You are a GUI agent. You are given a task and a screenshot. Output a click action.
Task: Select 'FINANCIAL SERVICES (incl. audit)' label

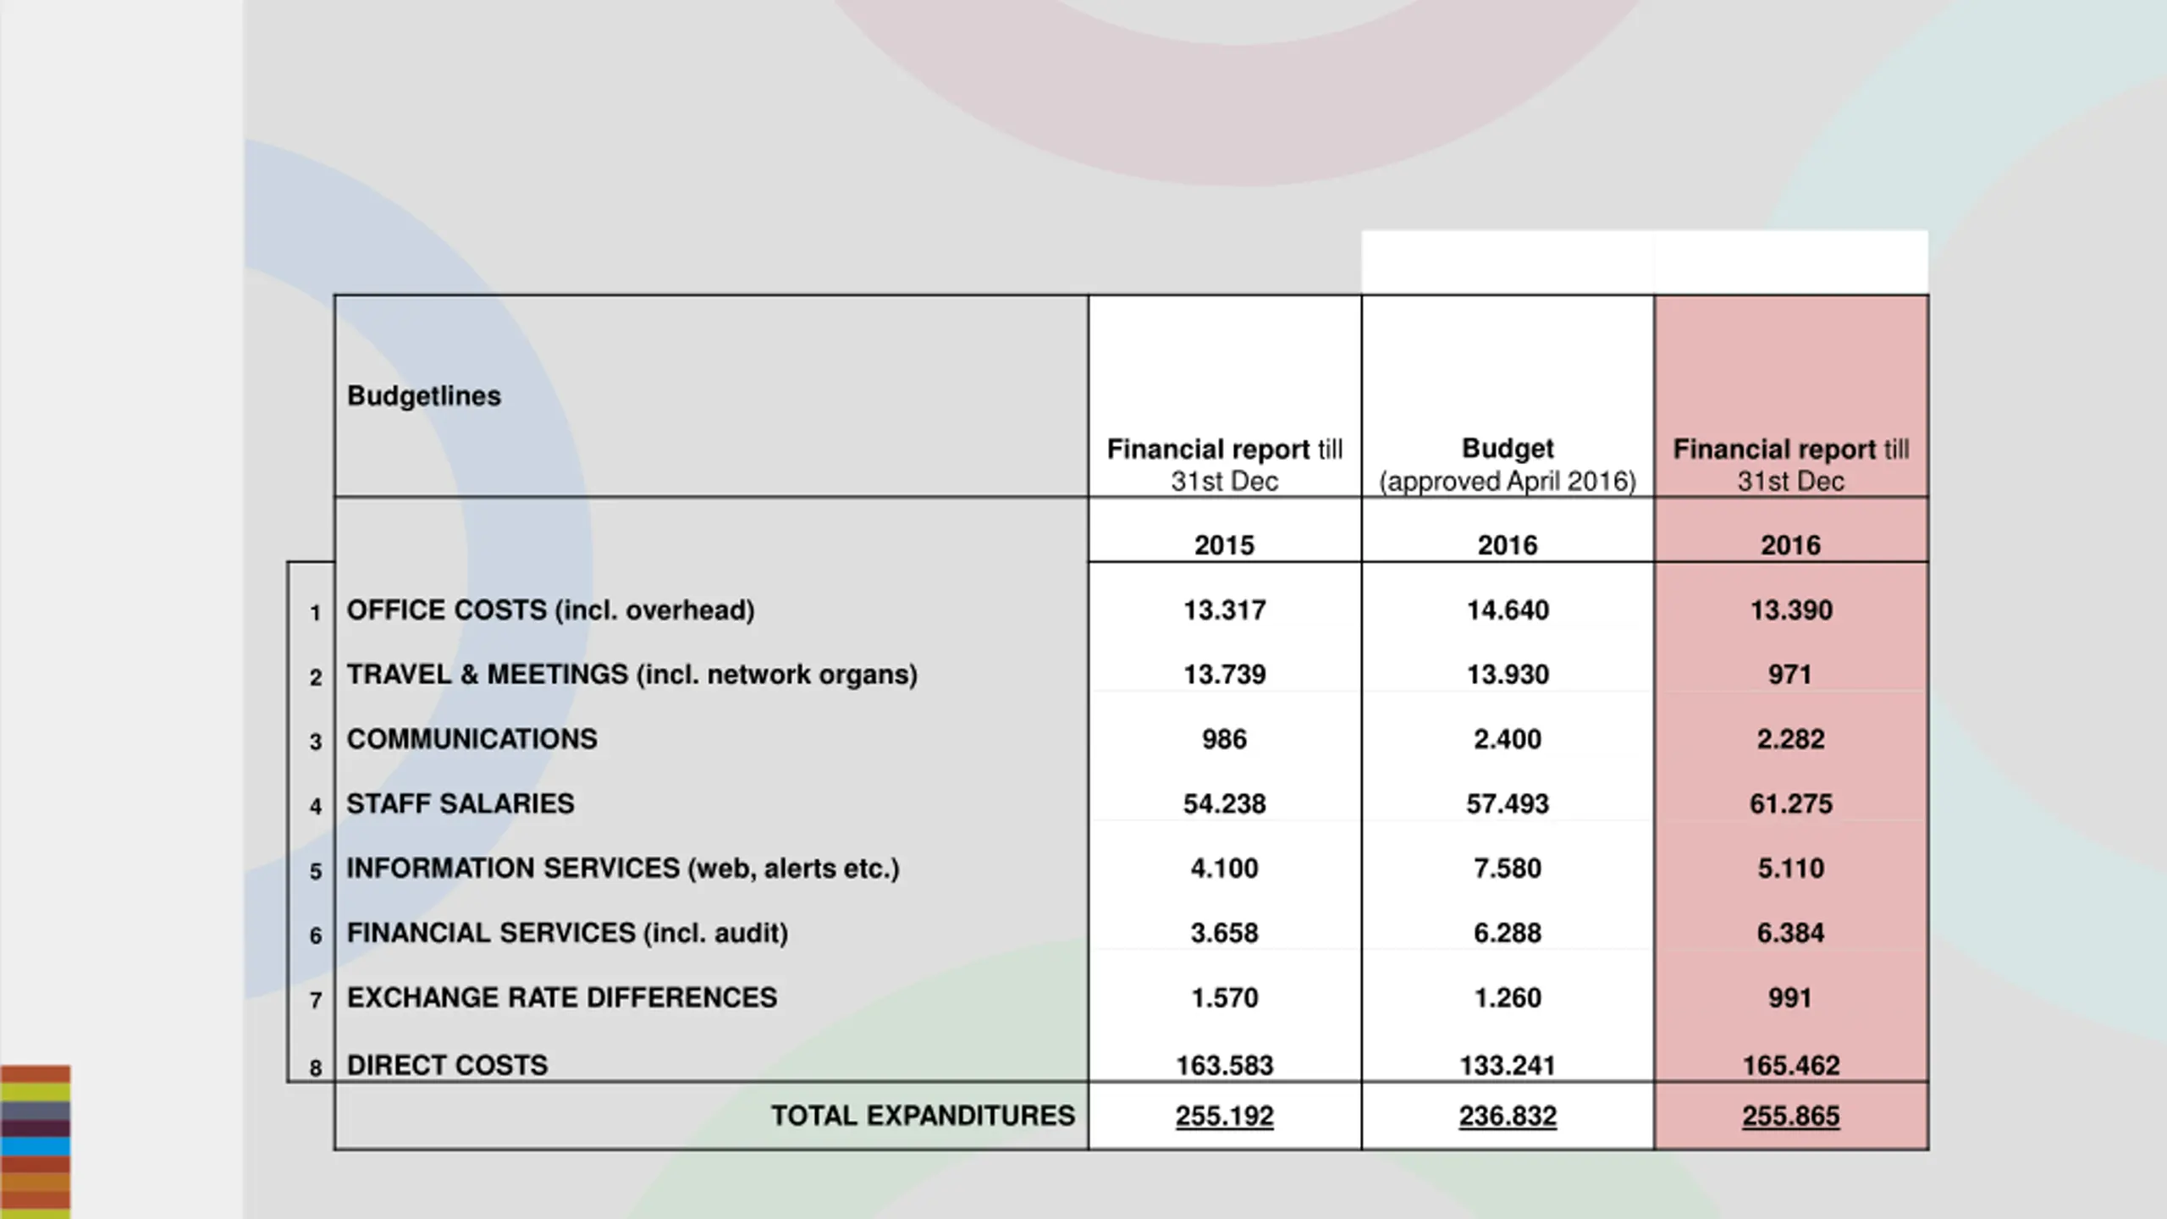[567, 933]
